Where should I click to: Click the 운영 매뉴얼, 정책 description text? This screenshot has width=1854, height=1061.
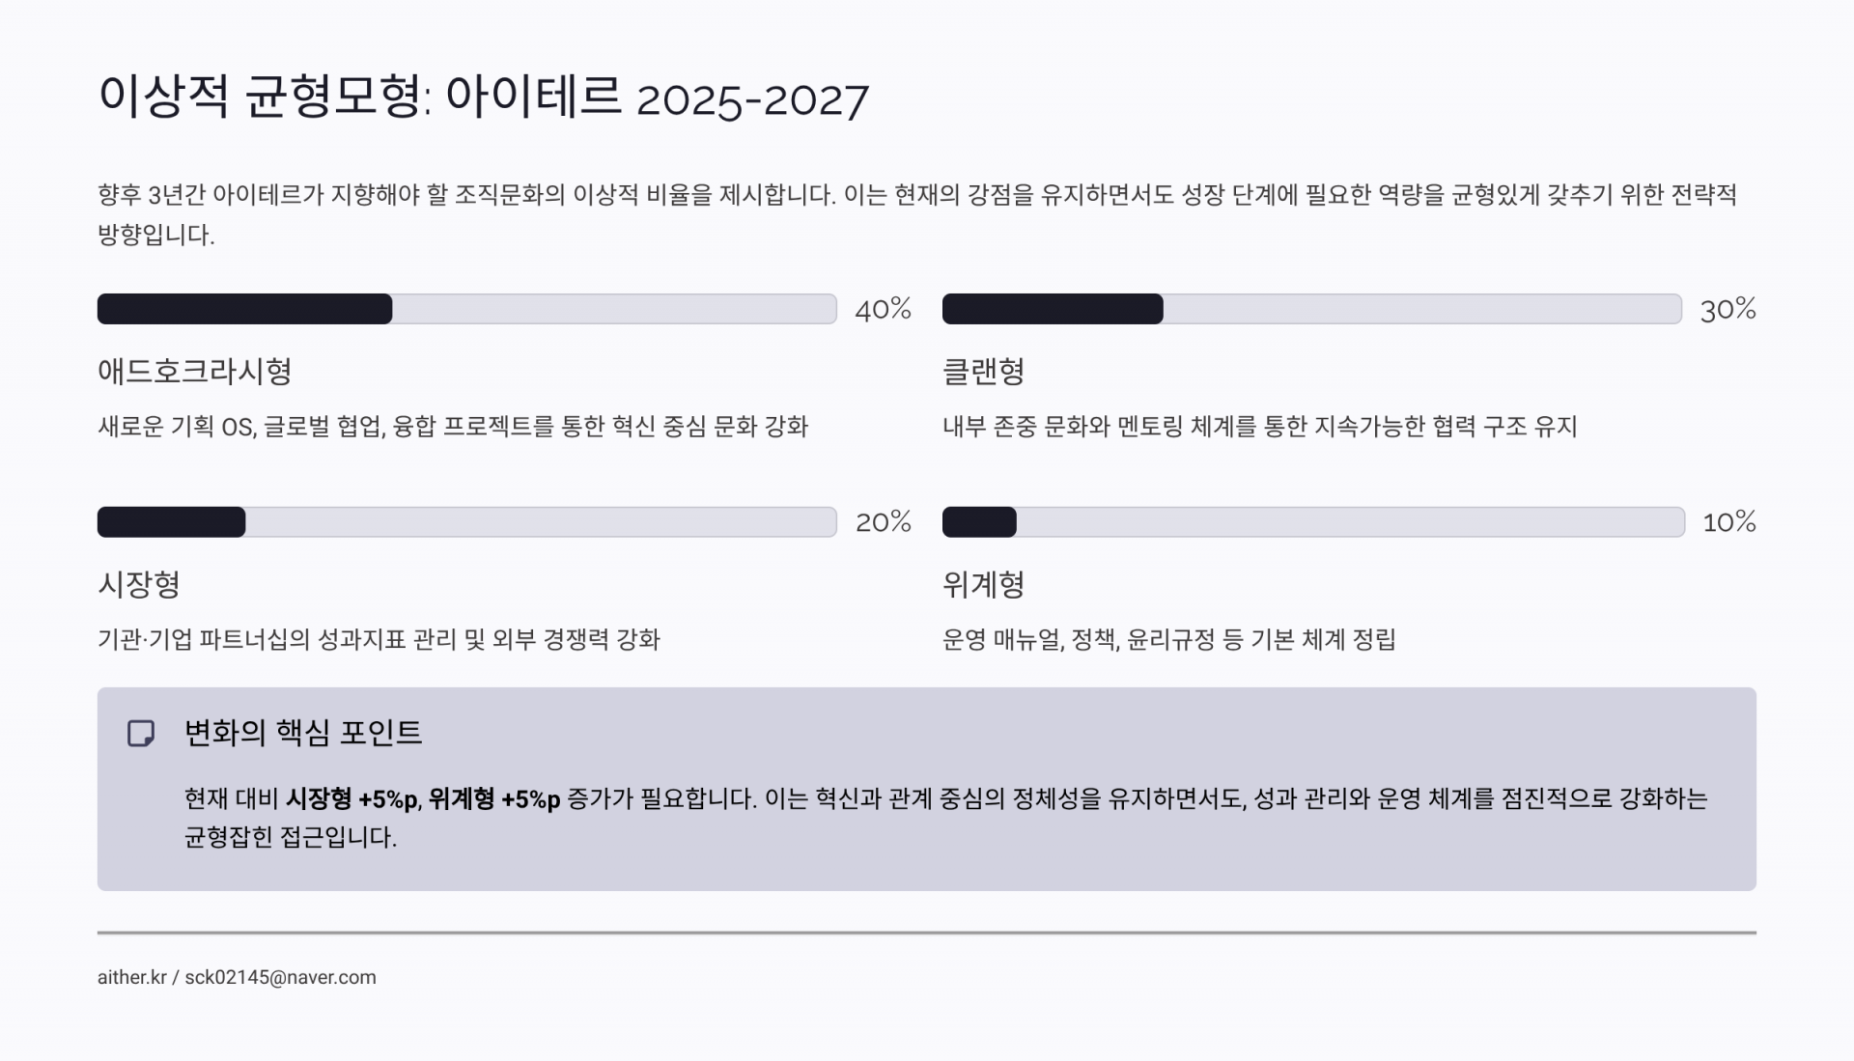[1168, 639]
